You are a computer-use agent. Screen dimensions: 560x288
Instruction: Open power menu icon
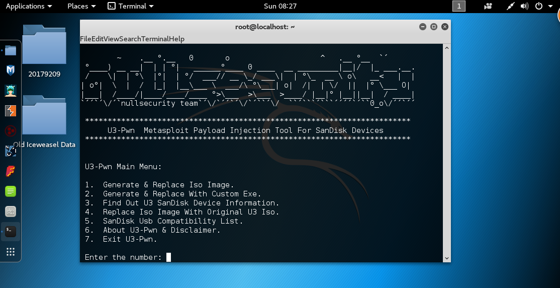(x=539, y=6)
